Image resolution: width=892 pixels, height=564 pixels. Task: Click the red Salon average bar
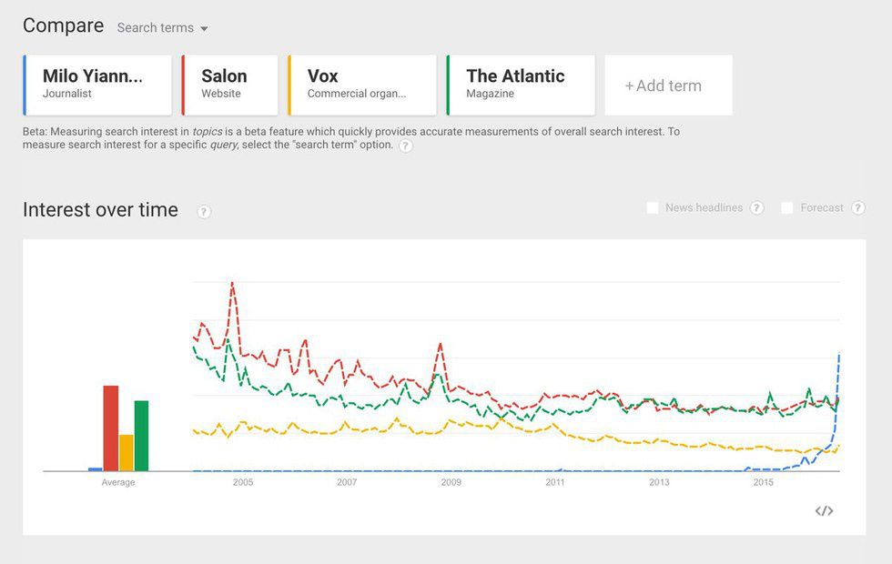pos(111,428)
